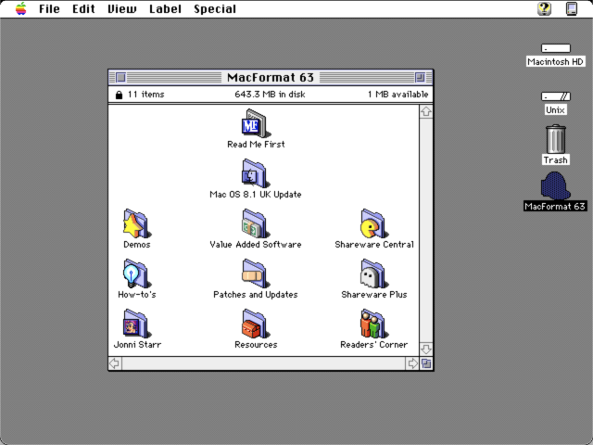Click the zoom box of MacFormat 63 window

(420, 77)
